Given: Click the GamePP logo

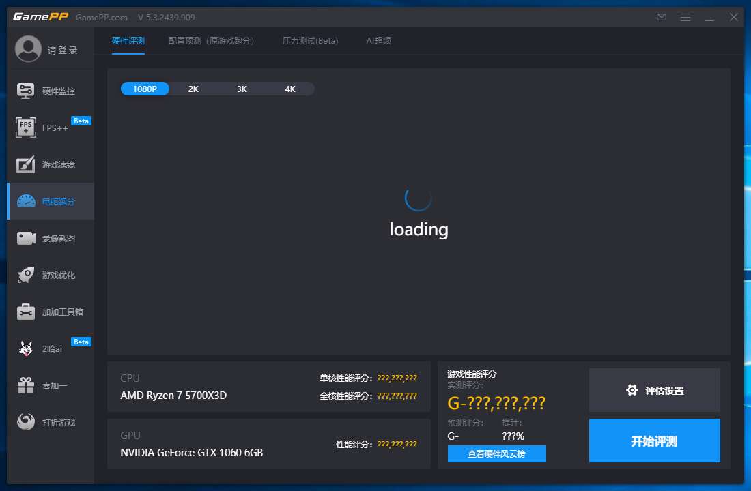Looking at the screenshot, I should coord(41,17).
